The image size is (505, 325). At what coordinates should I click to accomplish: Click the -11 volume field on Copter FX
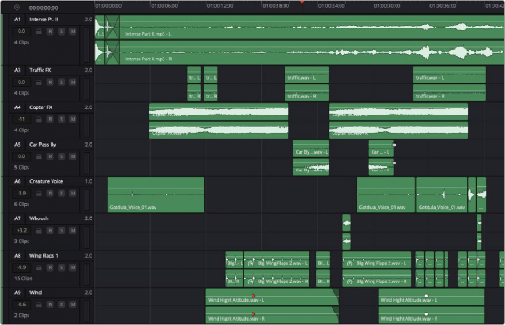(21, 119)
